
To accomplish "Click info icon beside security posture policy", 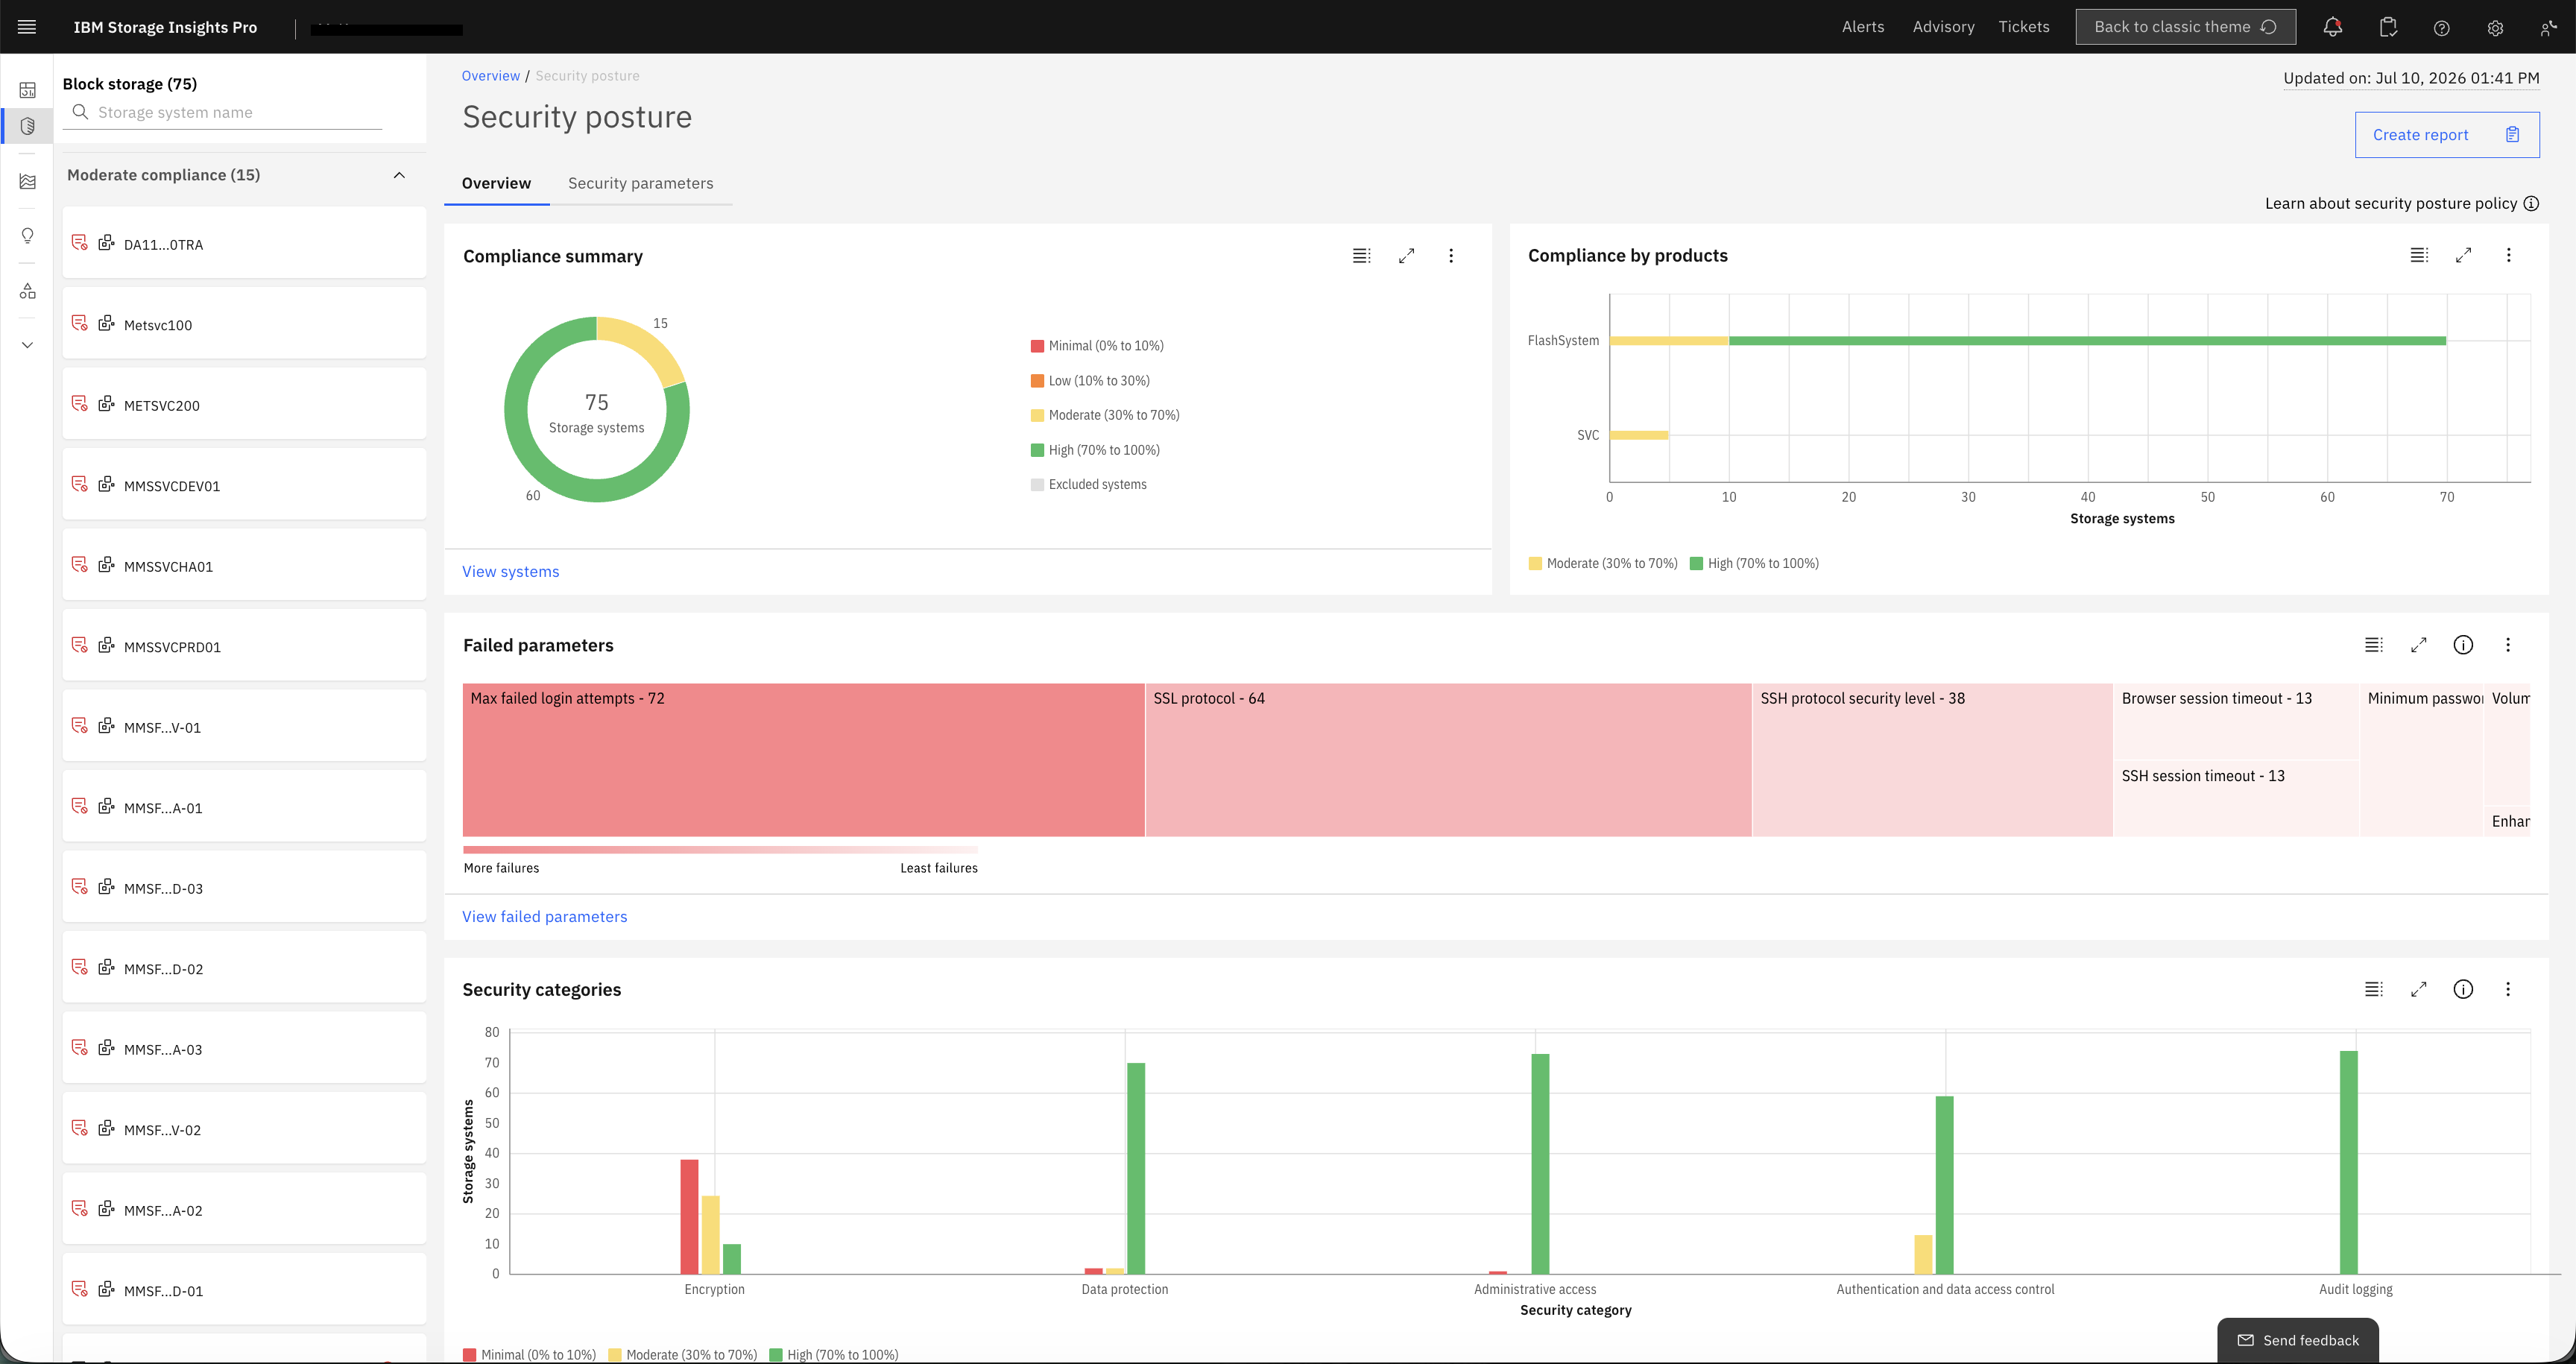I will tap(2531, 203).
